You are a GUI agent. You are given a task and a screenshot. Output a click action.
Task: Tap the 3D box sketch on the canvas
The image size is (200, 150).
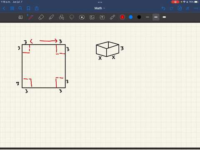pos(107,49)
